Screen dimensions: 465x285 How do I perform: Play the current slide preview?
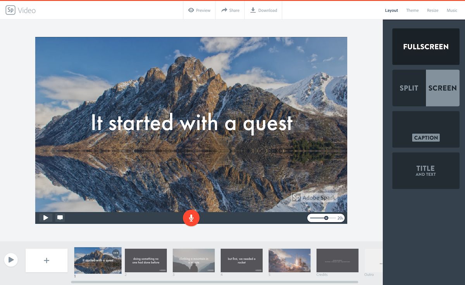46,218
